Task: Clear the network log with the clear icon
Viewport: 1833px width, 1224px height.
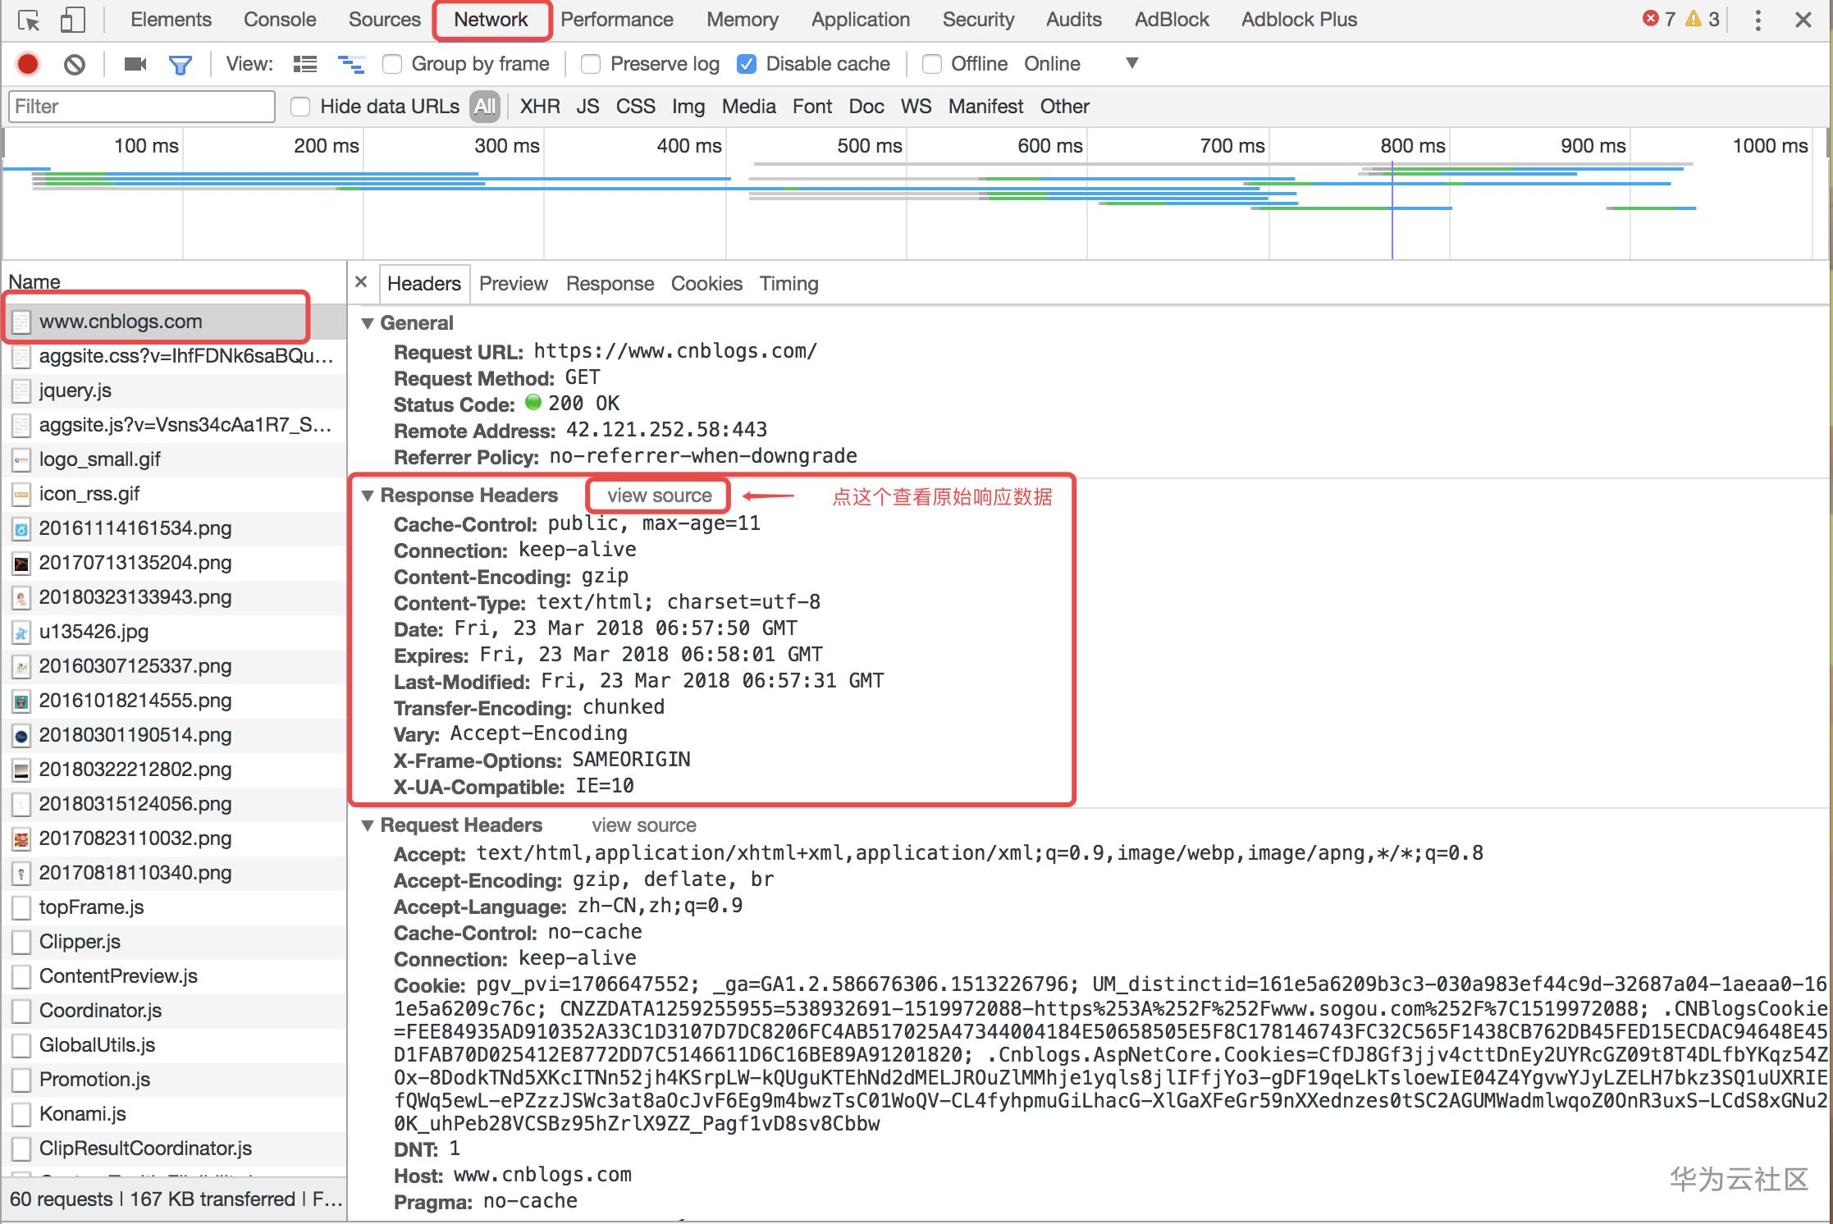Action: pos(75,64)
